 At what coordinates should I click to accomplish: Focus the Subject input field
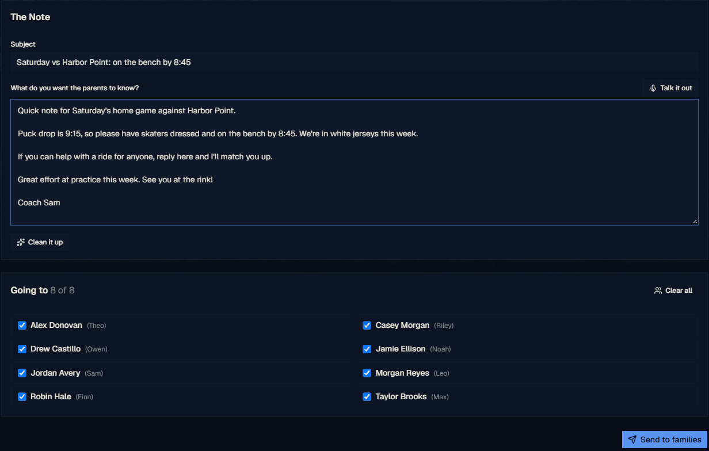[x=354, y=62]
